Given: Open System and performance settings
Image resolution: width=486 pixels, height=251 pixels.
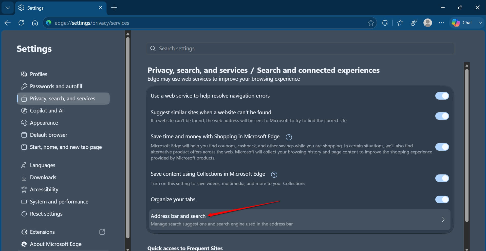Looking at the screenshot, I should [63, 201].
